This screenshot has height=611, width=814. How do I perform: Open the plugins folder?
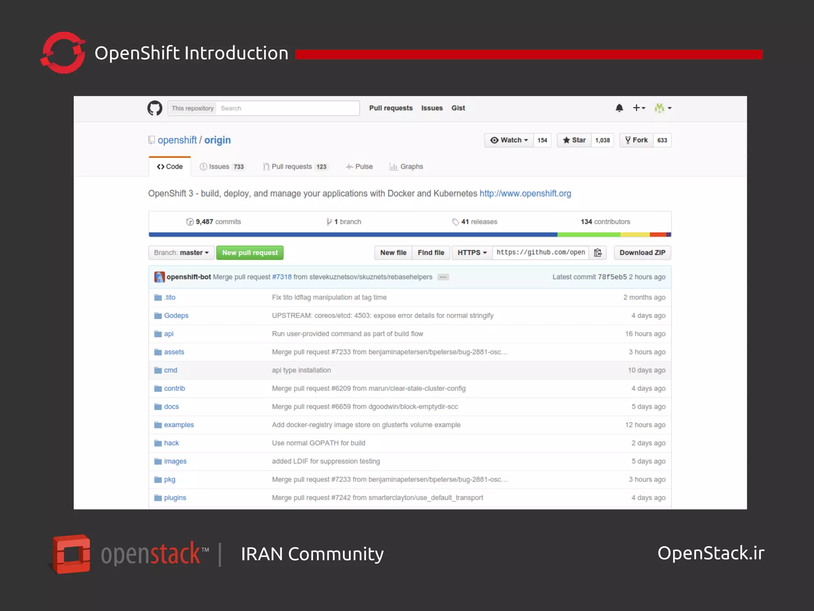click(x=175, y=498)
